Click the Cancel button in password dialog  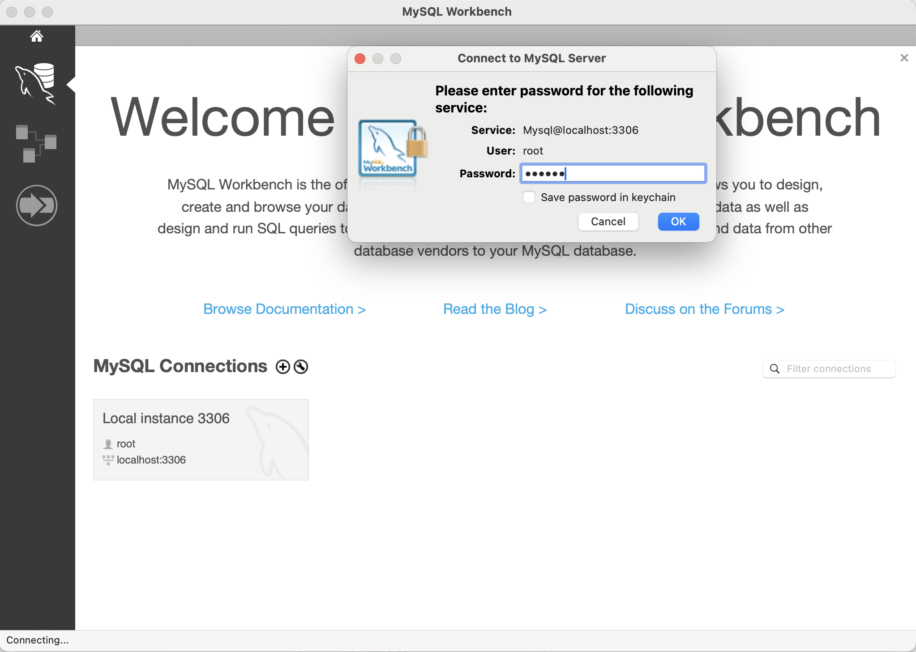pyautogui.click(x=608, y=222)
